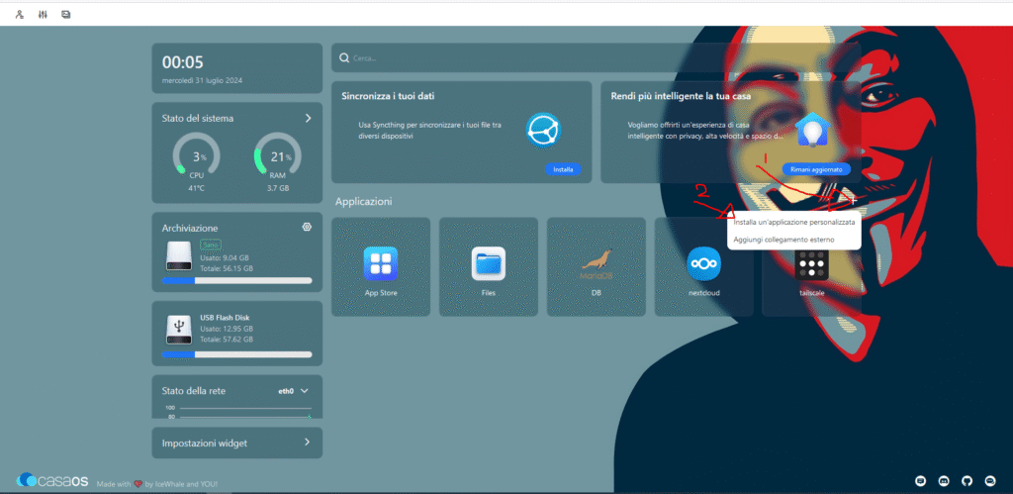Screen dimensions: 1013x494
Task: Click Totale: 56.15 GB text
Action: pyautogui.click(x=227, y=267)
